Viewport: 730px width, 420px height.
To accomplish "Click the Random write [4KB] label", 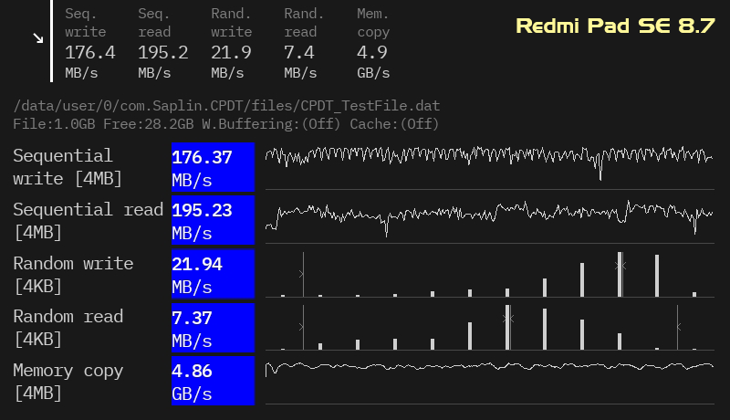I will pos(73,275).
